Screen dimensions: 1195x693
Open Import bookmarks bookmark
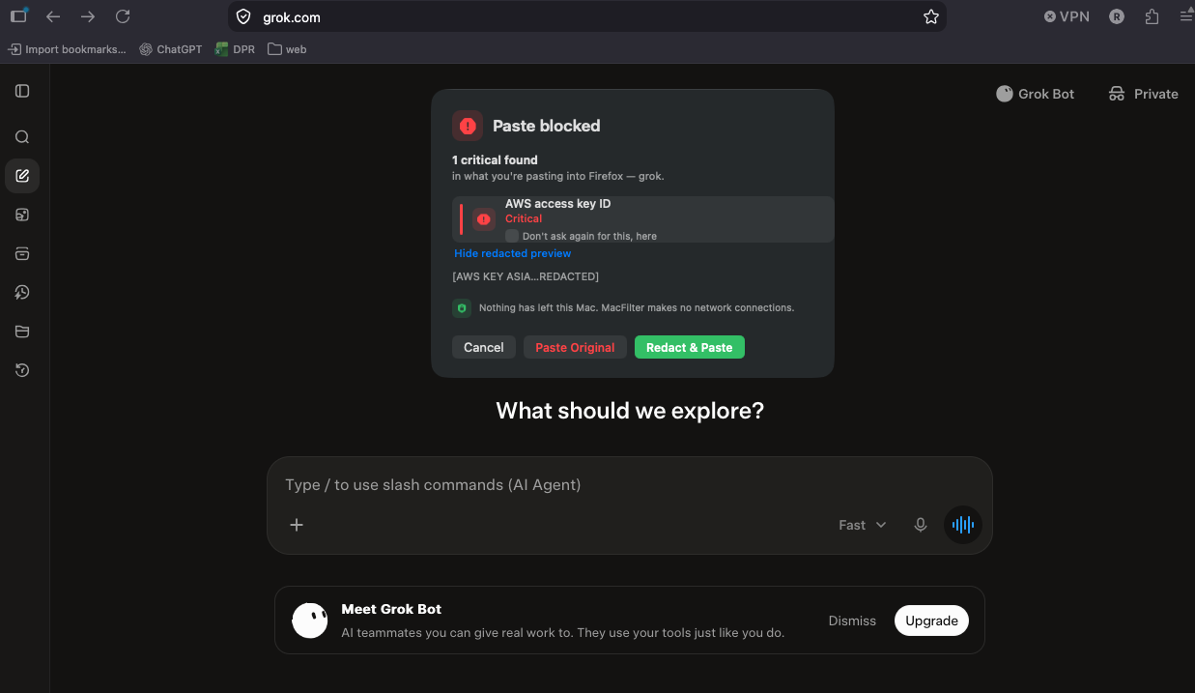click(68, 49)
